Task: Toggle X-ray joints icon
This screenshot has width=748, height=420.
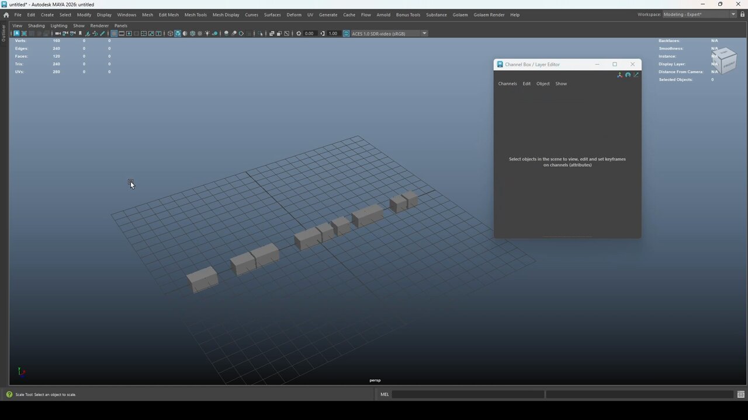Action: click(286, 33)
